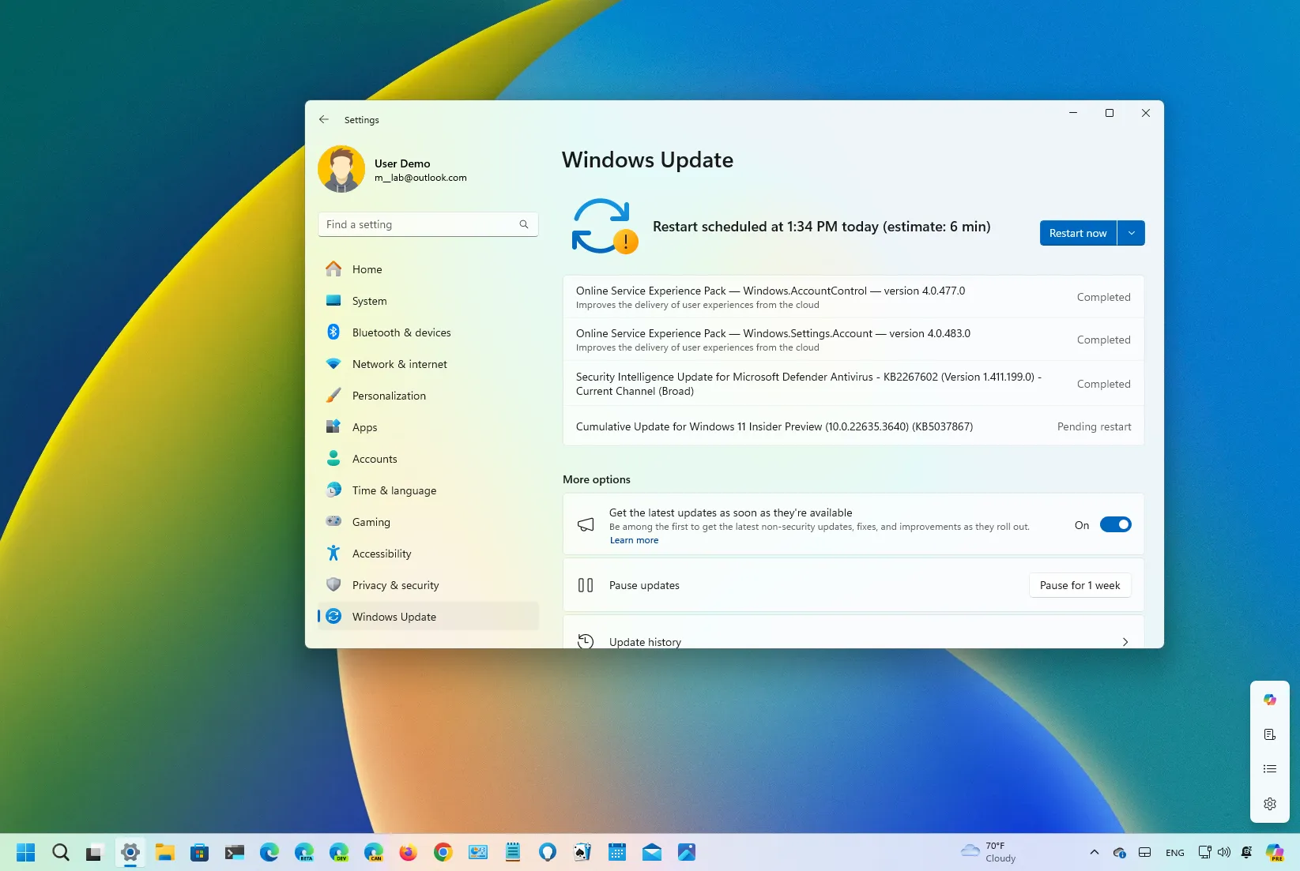Image resolution: width=1300 pixels, height=871 pixels.
Task: Switch to the Accounts settings section
Action: pos(375,458)
